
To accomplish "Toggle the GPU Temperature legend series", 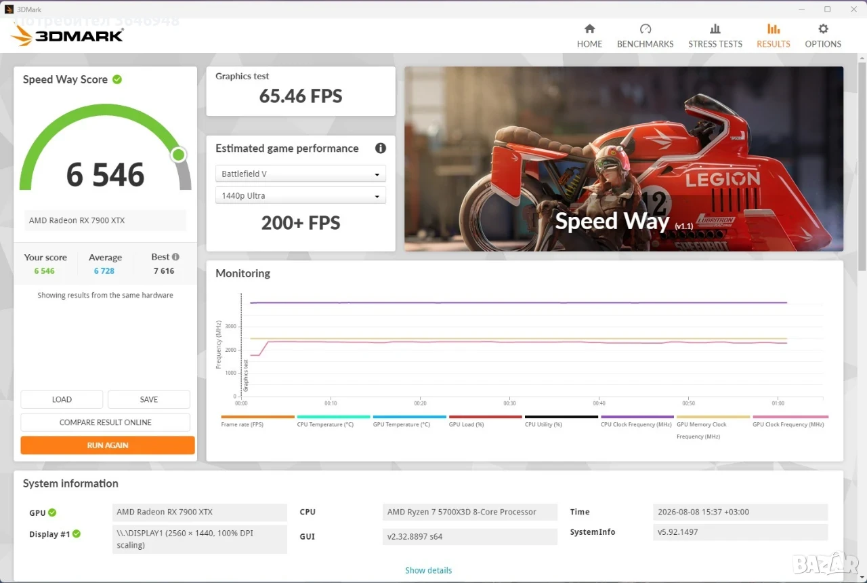I will pyautogui.click(x=409, y=421).
